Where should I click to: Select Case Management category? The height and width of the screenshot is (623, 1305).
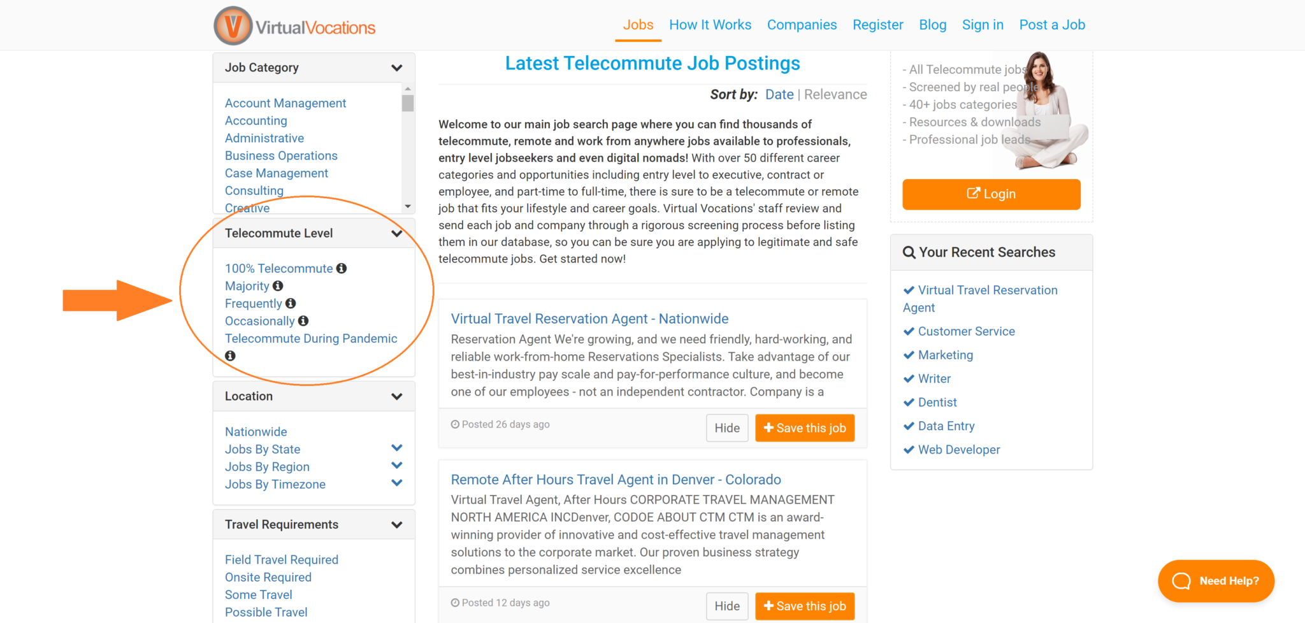pos(277,173)
